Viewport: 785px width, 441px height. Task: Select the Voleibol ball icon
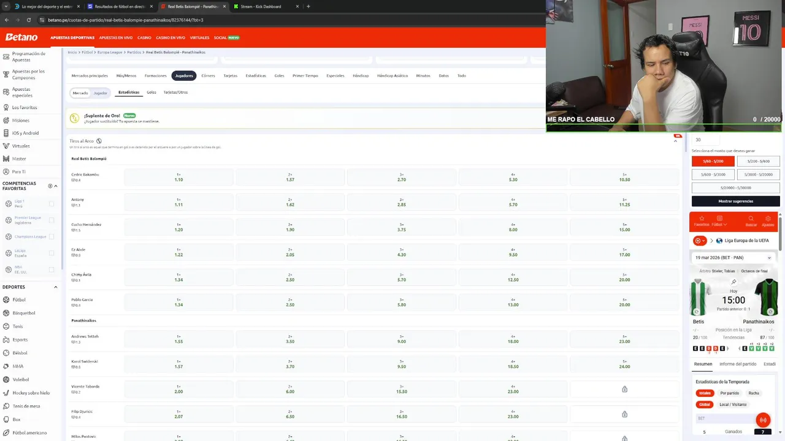[6, 379]
